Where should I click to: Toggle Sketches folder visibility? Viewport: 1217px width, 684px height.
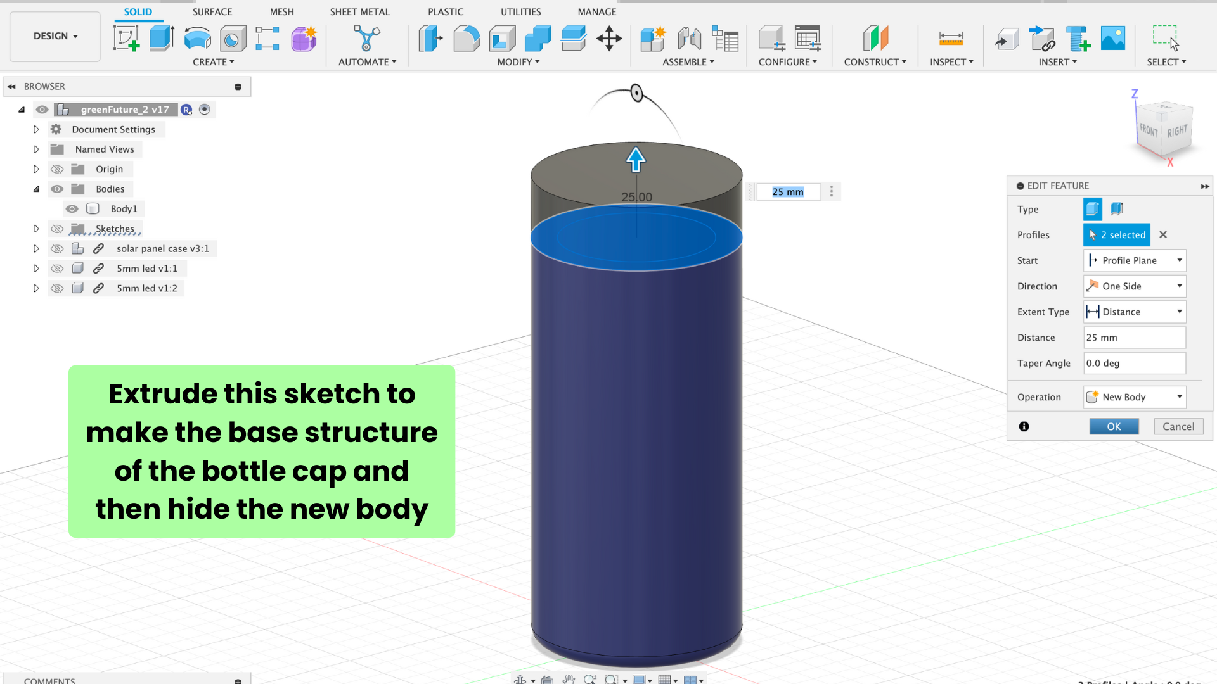coord(57,229)
